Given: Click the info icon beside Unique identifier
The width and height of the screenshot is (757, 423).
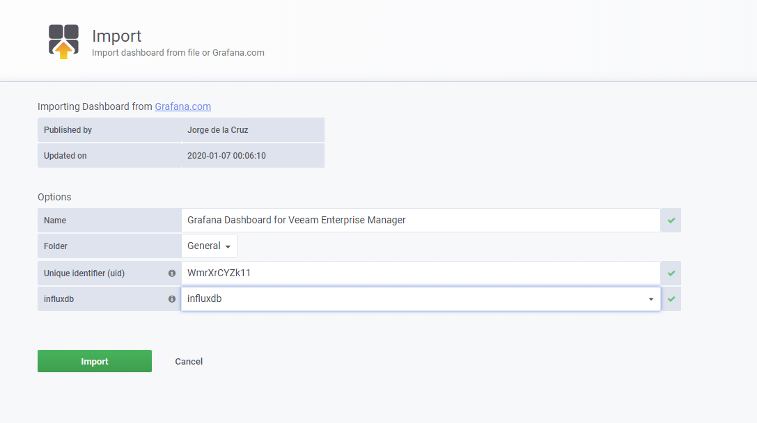Looking at the screenshot, I should coord(172,273).
